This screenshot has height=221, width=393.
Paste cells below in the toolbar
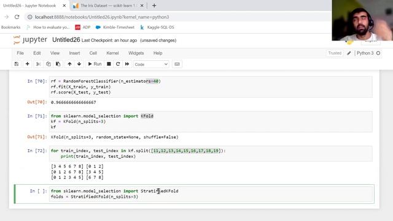point(58,64)
